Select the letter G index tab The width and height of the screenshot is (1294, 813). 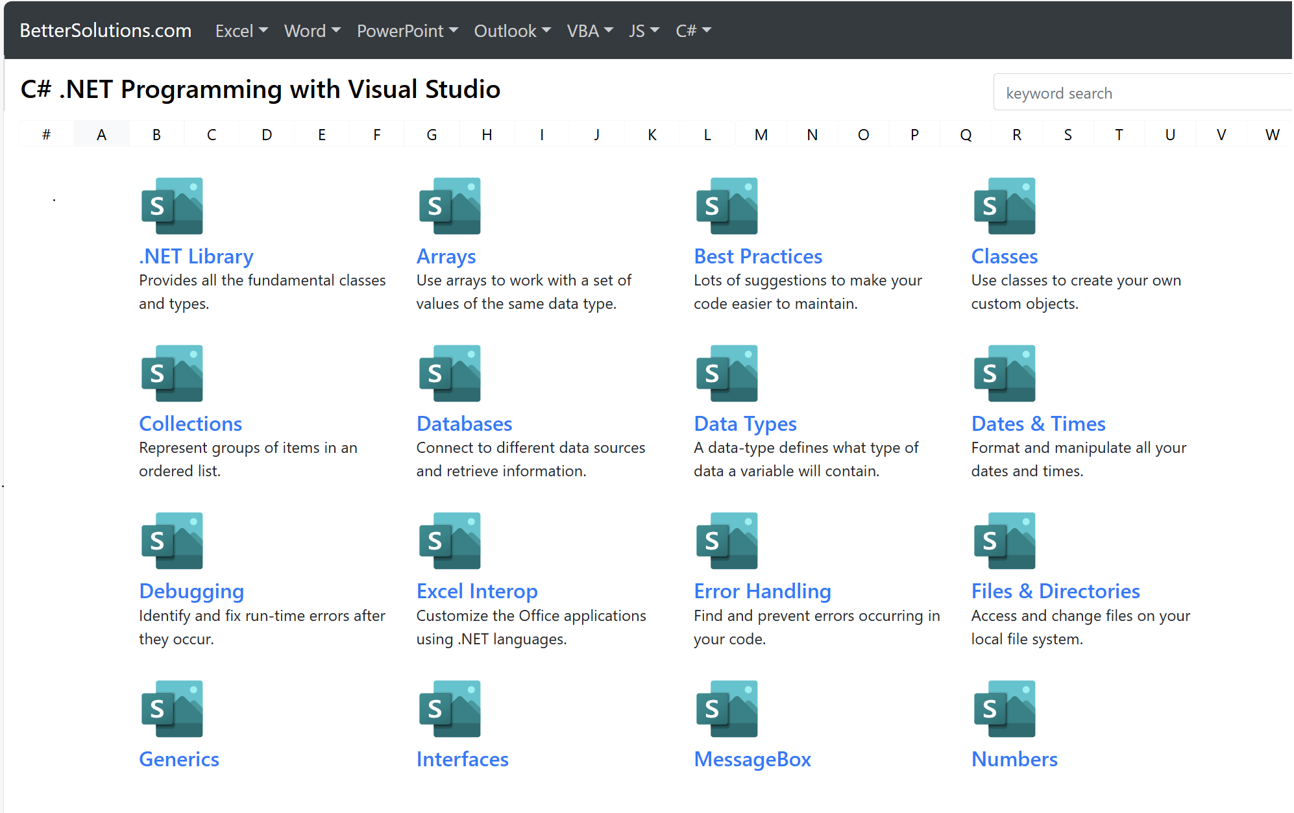(x=432, y=134)
